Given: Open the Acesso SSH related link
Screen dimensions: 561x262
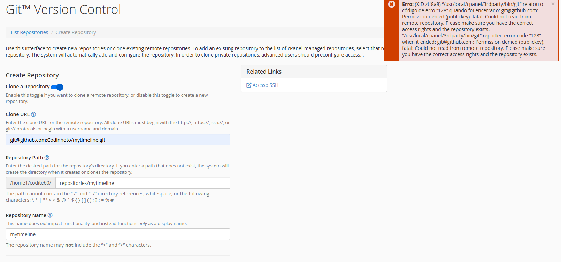Looking at the screenshot, I should pos(266,85).
